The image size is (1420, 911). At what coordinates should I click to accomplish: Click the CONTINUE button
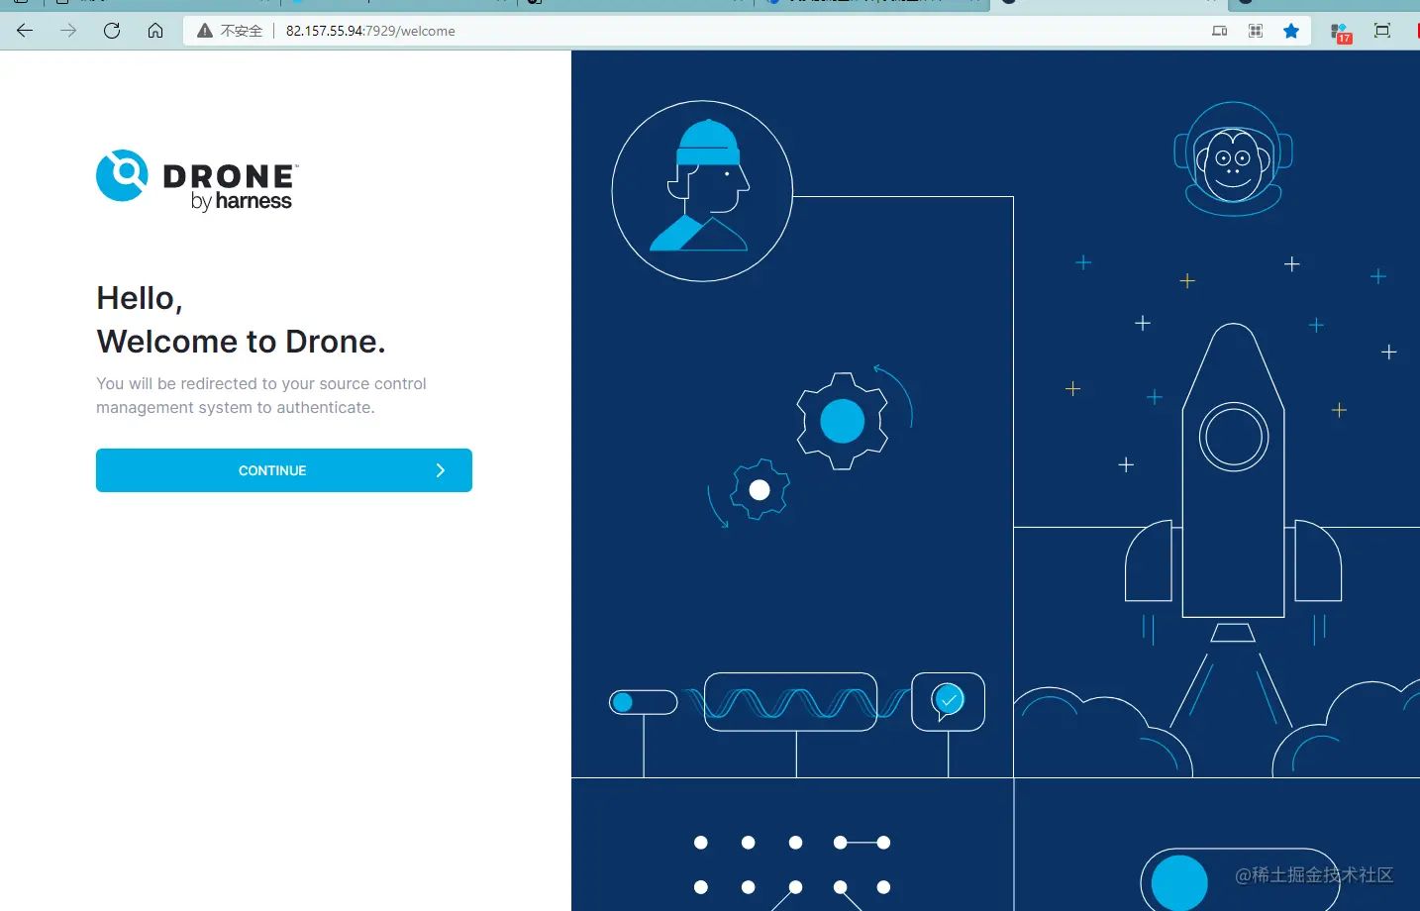(284, 470)
